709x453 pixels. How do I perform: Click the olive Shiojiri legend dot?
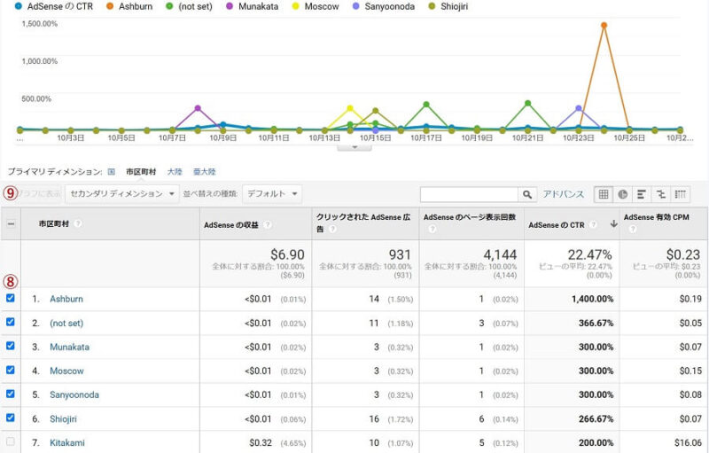click(x=432, y=6)
